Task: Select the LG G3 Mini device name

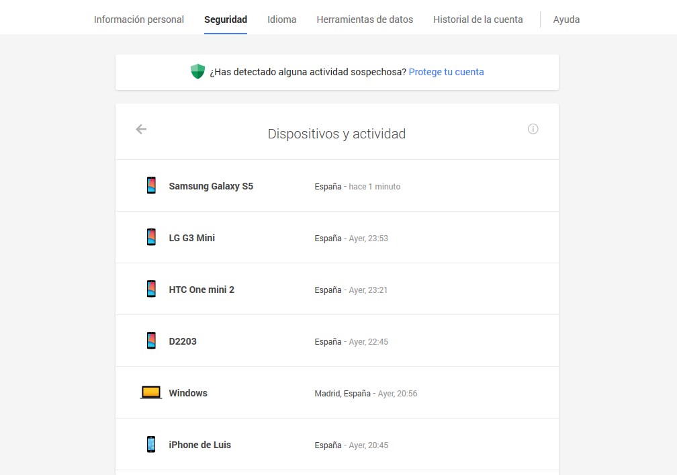Action: point(191,238)
